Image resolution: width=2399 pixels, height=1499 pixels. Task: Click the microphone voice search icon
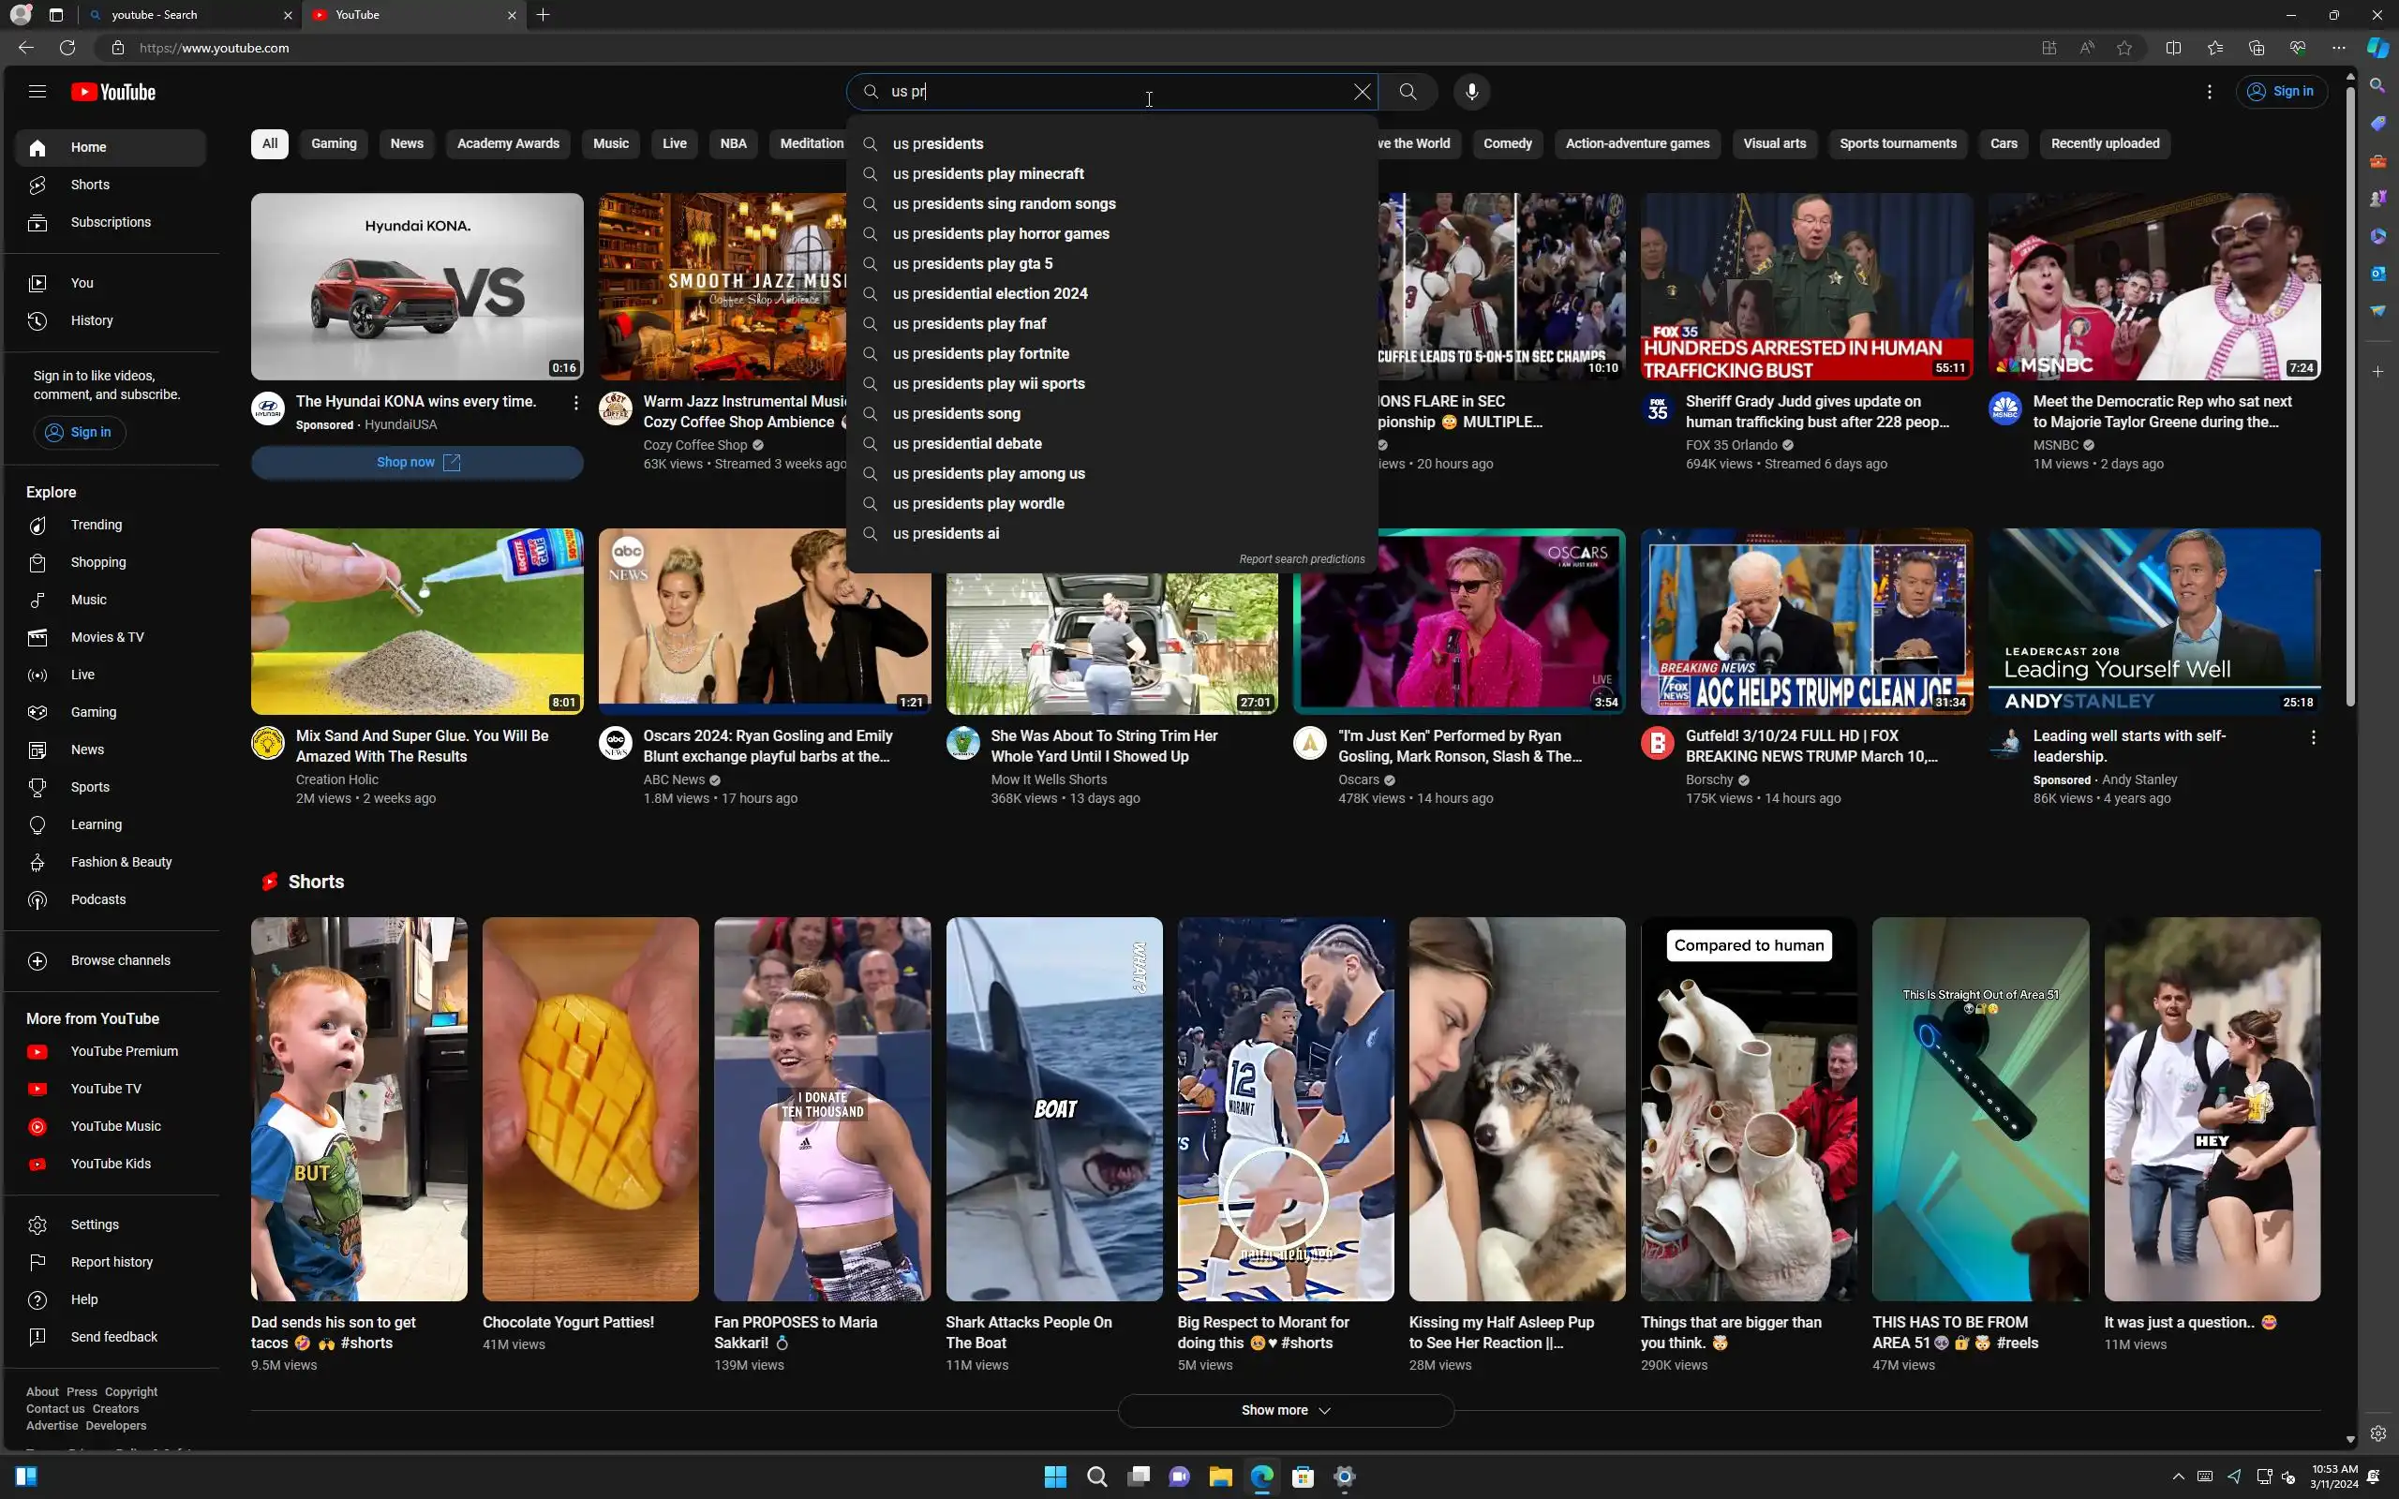[x=1471, y=91]
